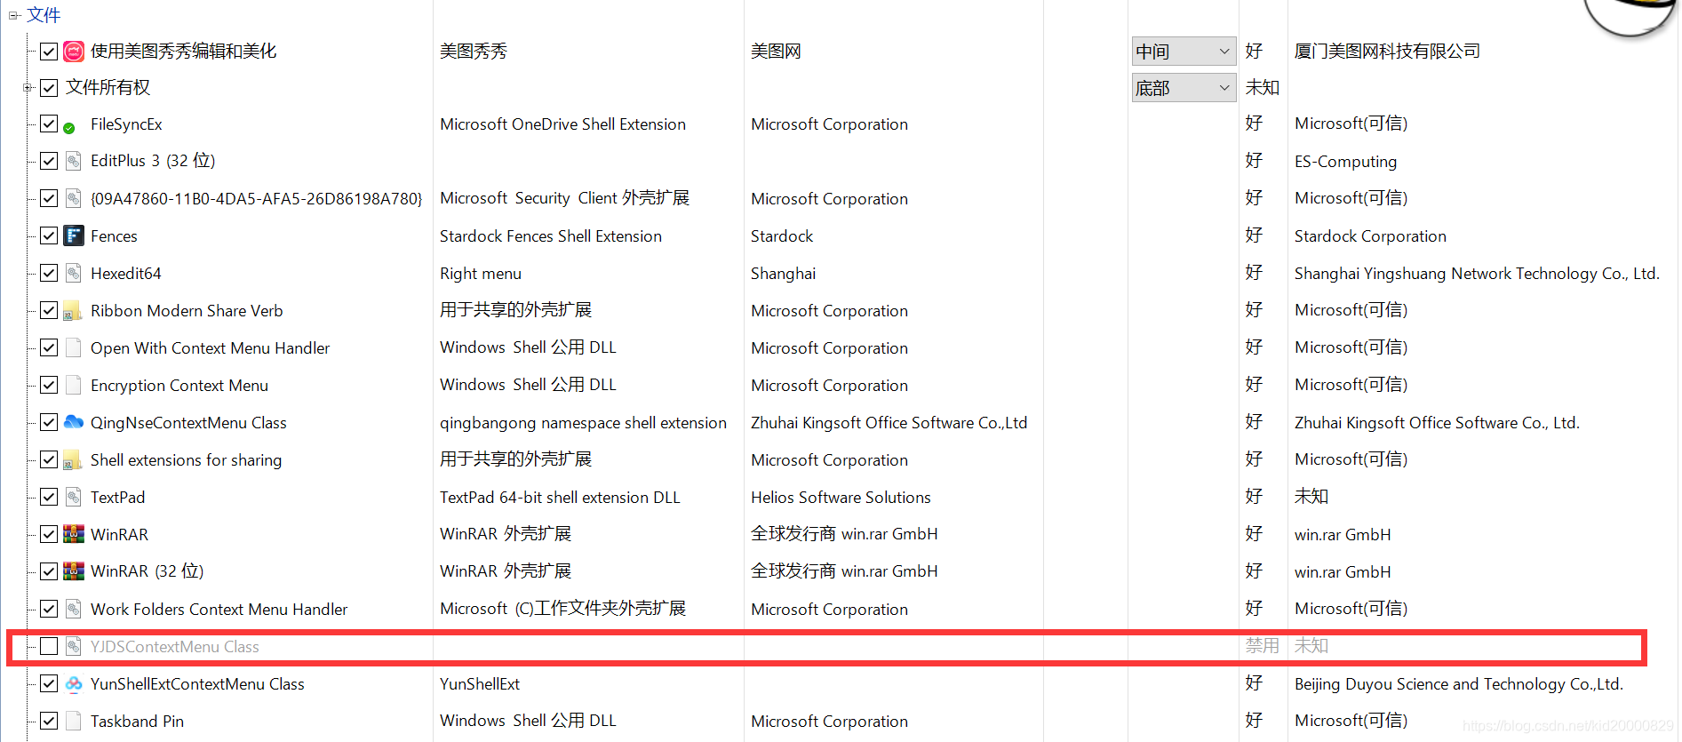
Task: Click the Hexedit64 entry icon
Action: click(x=74, y=273)
